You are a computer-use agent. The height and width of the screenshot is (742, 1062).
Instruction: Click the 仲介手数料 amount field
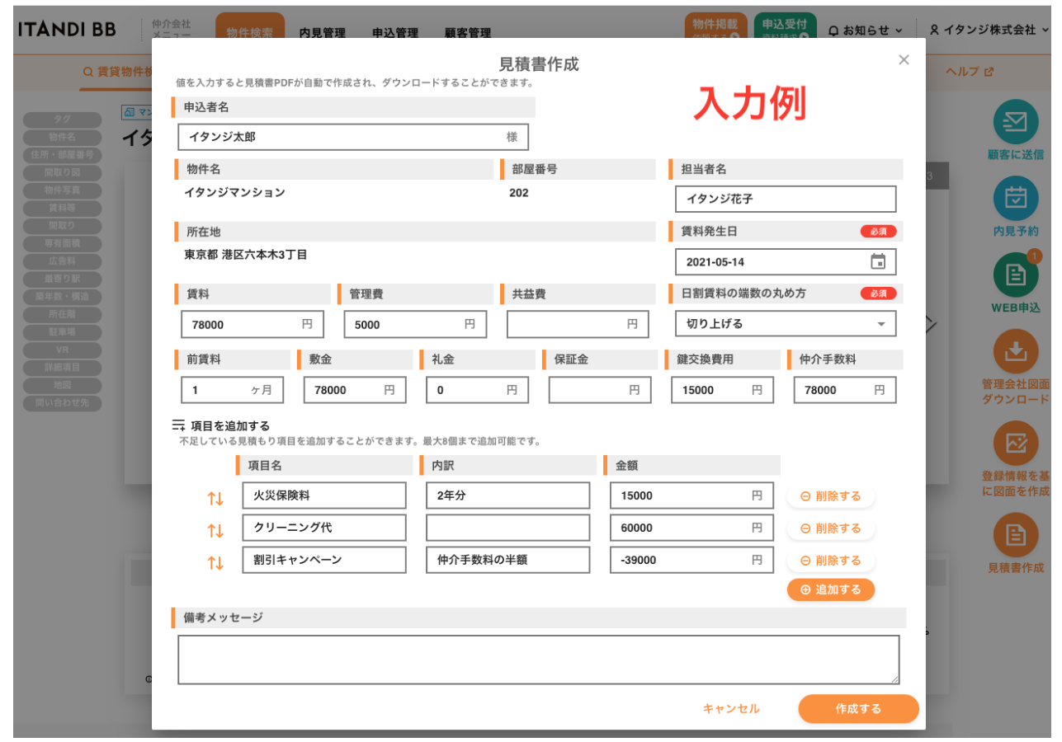point(845,390)
